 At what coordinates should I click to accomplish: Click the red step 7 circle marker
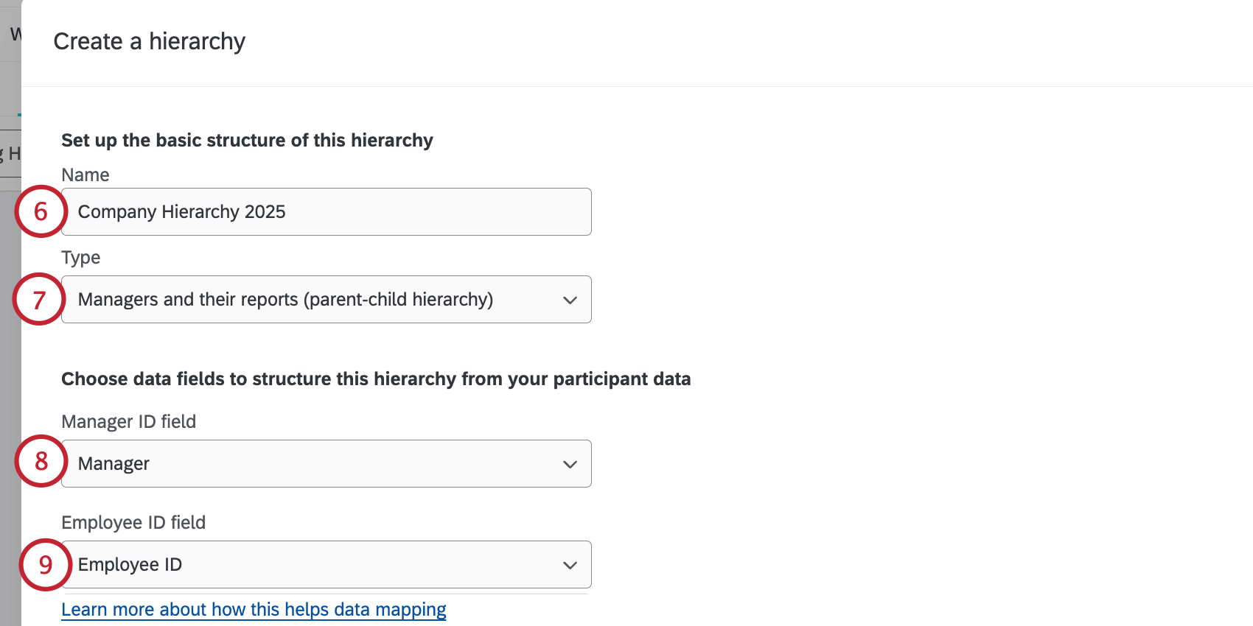coord(39,299)
